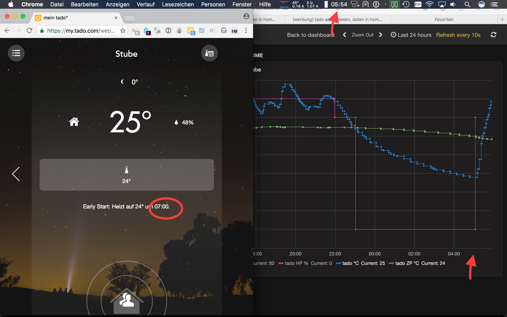This screenshot has height=317, width=507.
Task: Refresh the Grafana dashboard icon
Action: (493, 35)
